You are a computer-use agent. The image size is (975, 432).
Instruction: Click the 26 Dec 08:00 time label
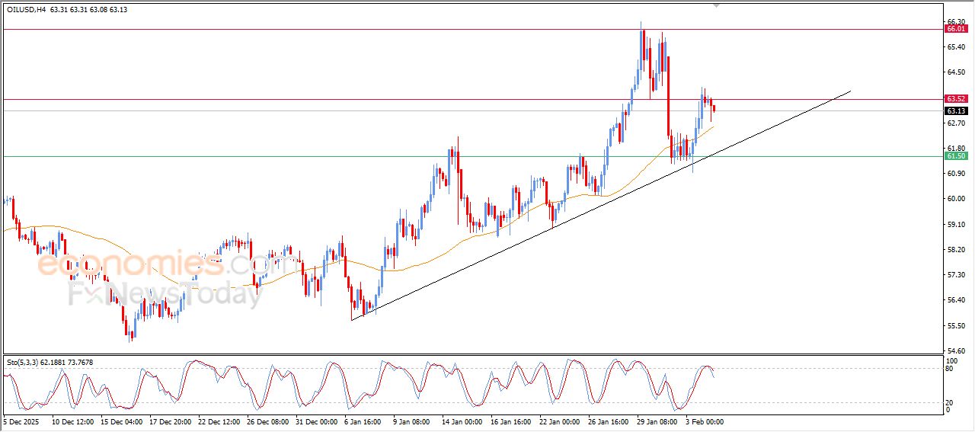(268, 421)
